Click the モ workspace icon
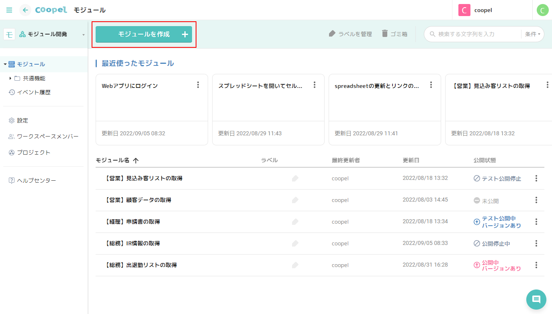 (x=9, y=34)
